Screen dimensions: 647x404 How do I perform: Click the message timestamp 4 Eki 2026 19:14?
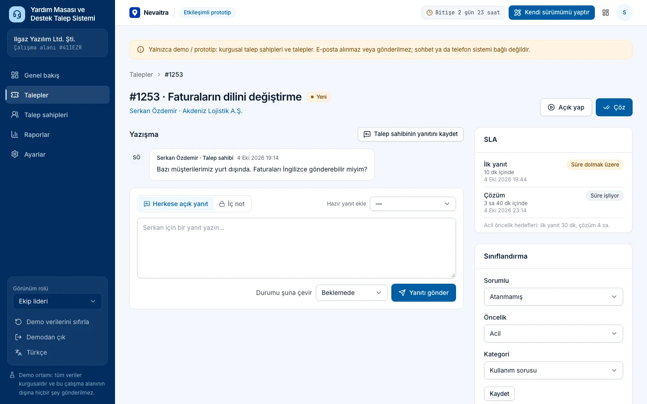(258, 158)
